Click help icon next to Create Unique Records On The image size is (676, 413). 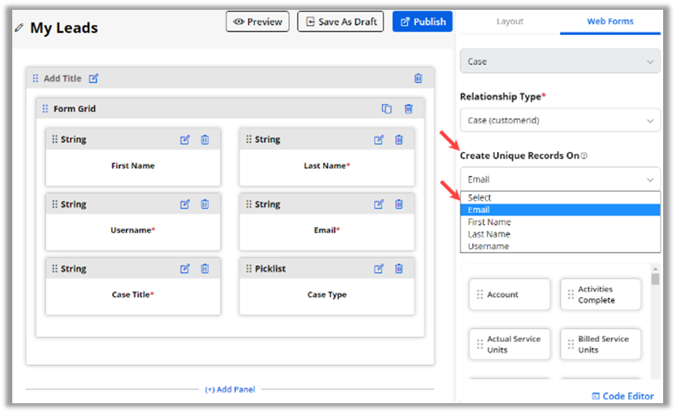[x=584, y=156]
